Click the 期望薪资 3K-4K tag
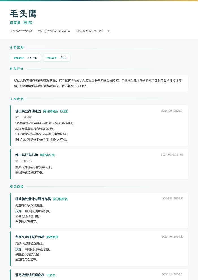The height and width of the screenshot is (280, 198). pos(25,58)
